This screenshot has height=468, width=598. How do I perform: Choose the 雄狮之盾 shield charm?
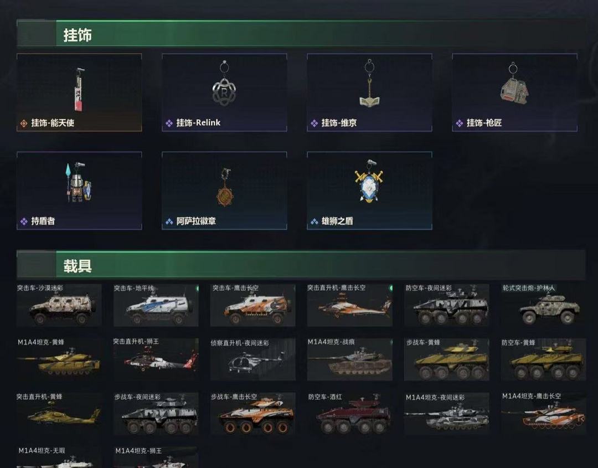tap(369, 191)
